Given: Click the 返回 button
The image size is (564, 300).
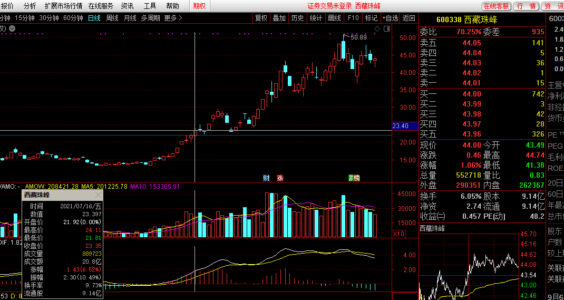Looking at the screenshot, I should [409, 18].
